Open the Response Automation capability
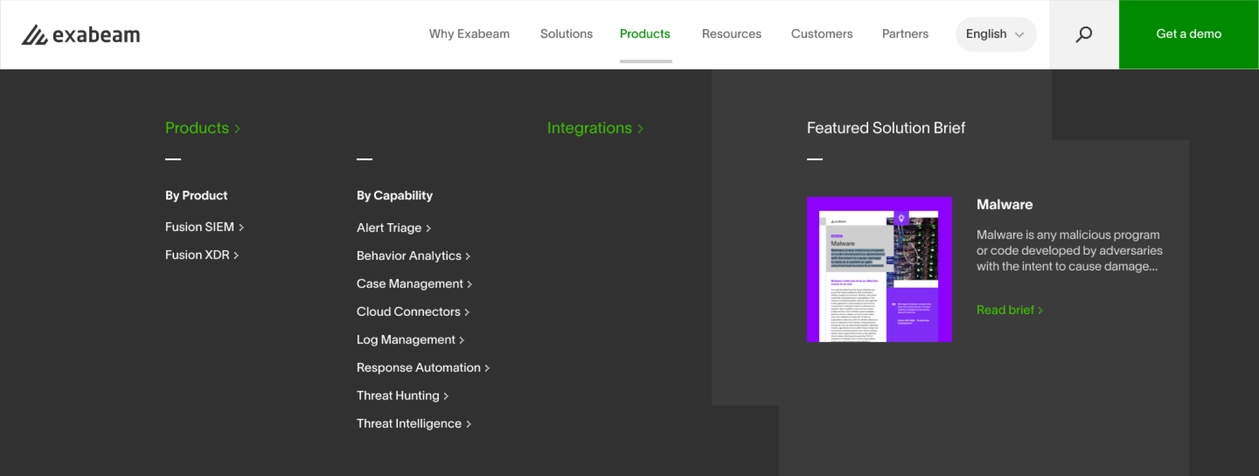The height and width of the screenshot is (476, 1259). (x=423, y=367)
